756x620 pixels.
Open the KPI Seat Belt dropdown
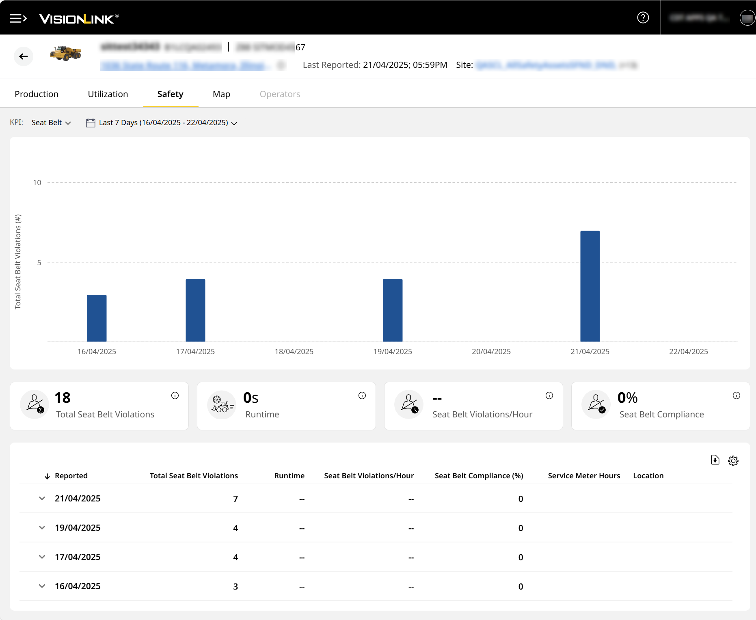click(x=51, y=123)
